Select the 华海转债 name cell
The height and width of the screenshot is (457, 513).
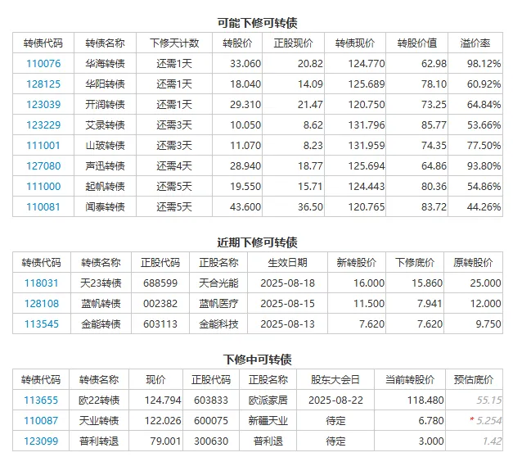pos(105,64)
